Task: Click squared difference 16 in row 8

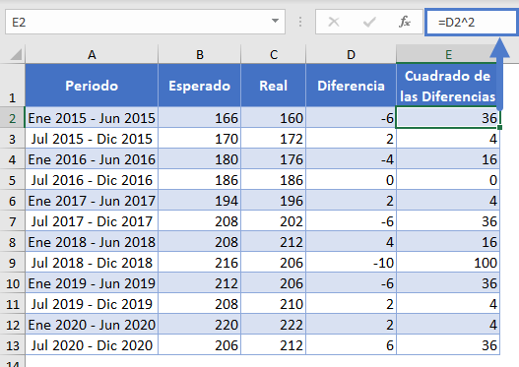Action: tap(448, 242)
